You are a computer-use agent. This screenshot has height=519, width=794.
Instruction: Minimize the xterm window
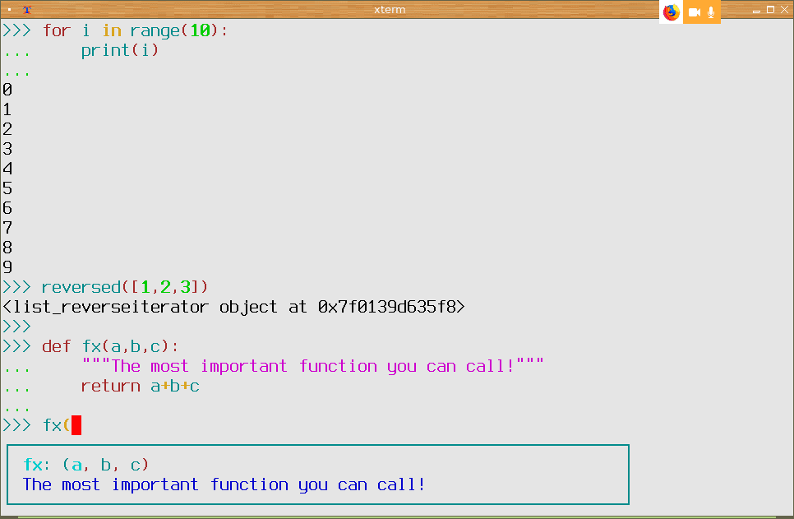click(756, 10)
